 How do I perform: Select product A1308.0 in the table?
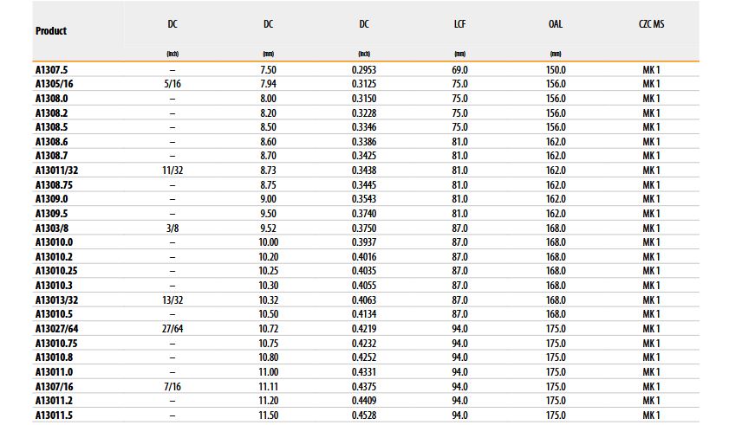coord(50,99)
